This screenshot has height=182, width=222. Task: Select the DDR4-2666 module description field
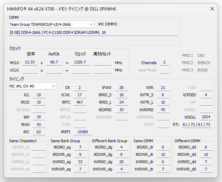pyautogui.click(x=93, y=32)
